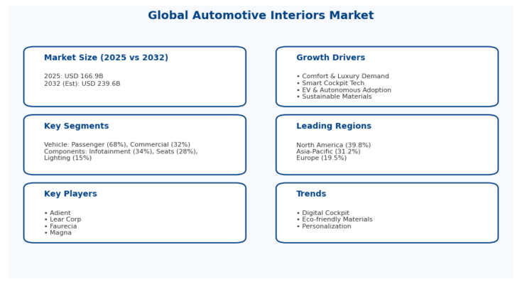Click the 'Personalization' bullet

tap(324, 226)
